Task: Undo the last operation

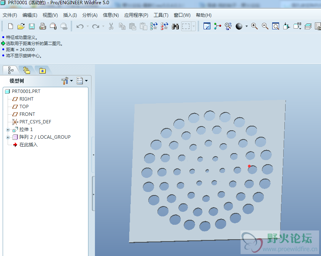Action: pyautogui.click(x=80, y=26)
